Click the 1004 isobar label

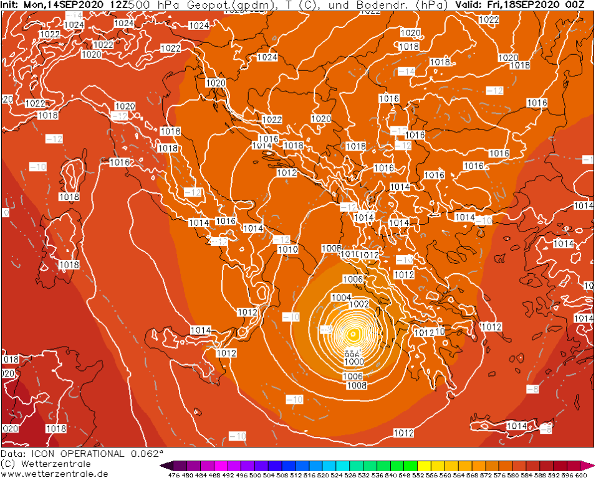coord(341,298)
